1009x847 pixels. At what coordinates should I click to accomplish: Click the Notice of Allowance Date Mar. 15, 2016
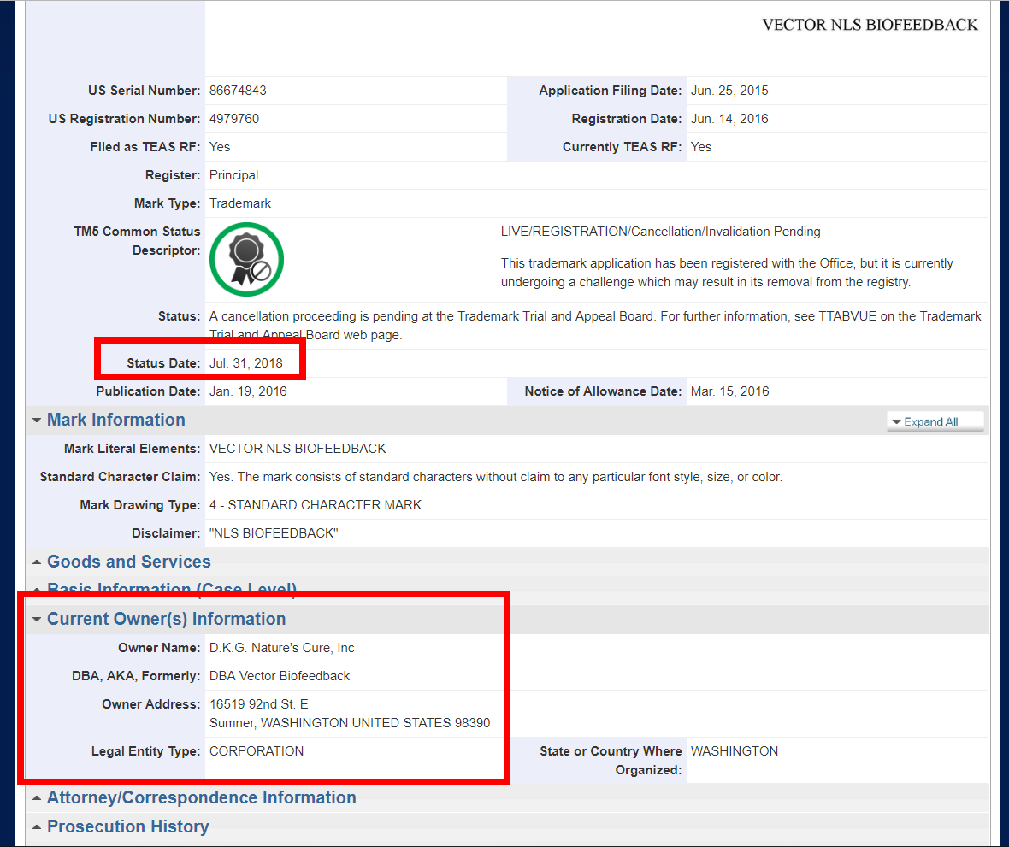point(729,391)
